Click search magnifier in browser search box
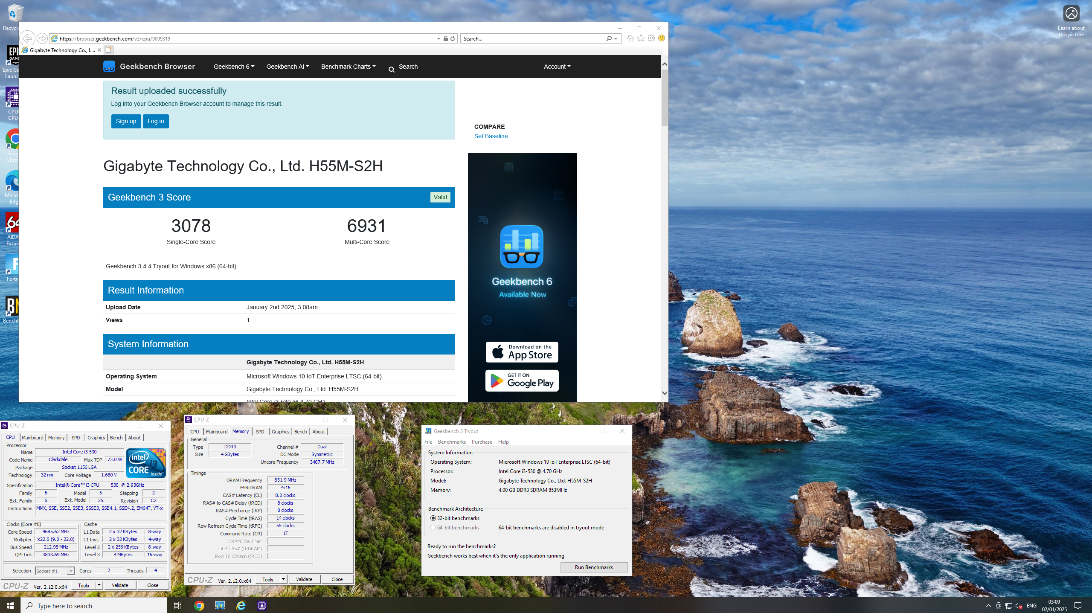Viewport: 1092px width, 613px height. [x=609, y=38]
